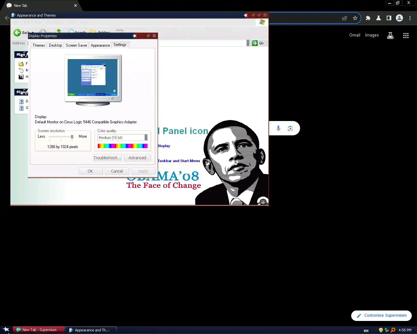Toggle the browser side panel icon

point(389,18)
